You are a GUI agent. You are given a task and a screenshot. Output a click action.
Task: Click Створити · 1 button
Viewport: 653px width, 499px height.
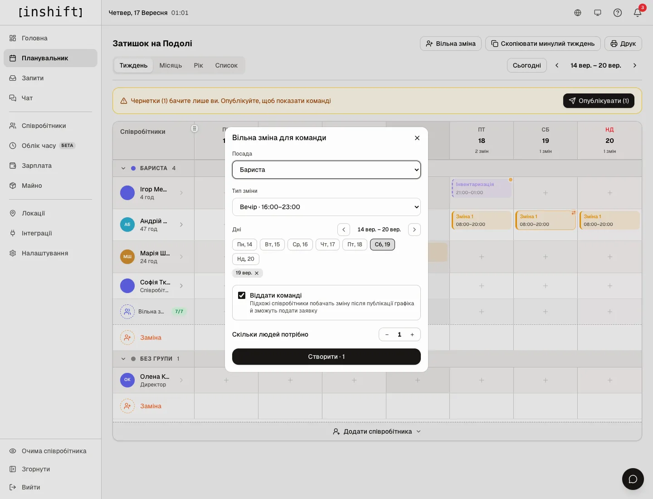point(326,357)
